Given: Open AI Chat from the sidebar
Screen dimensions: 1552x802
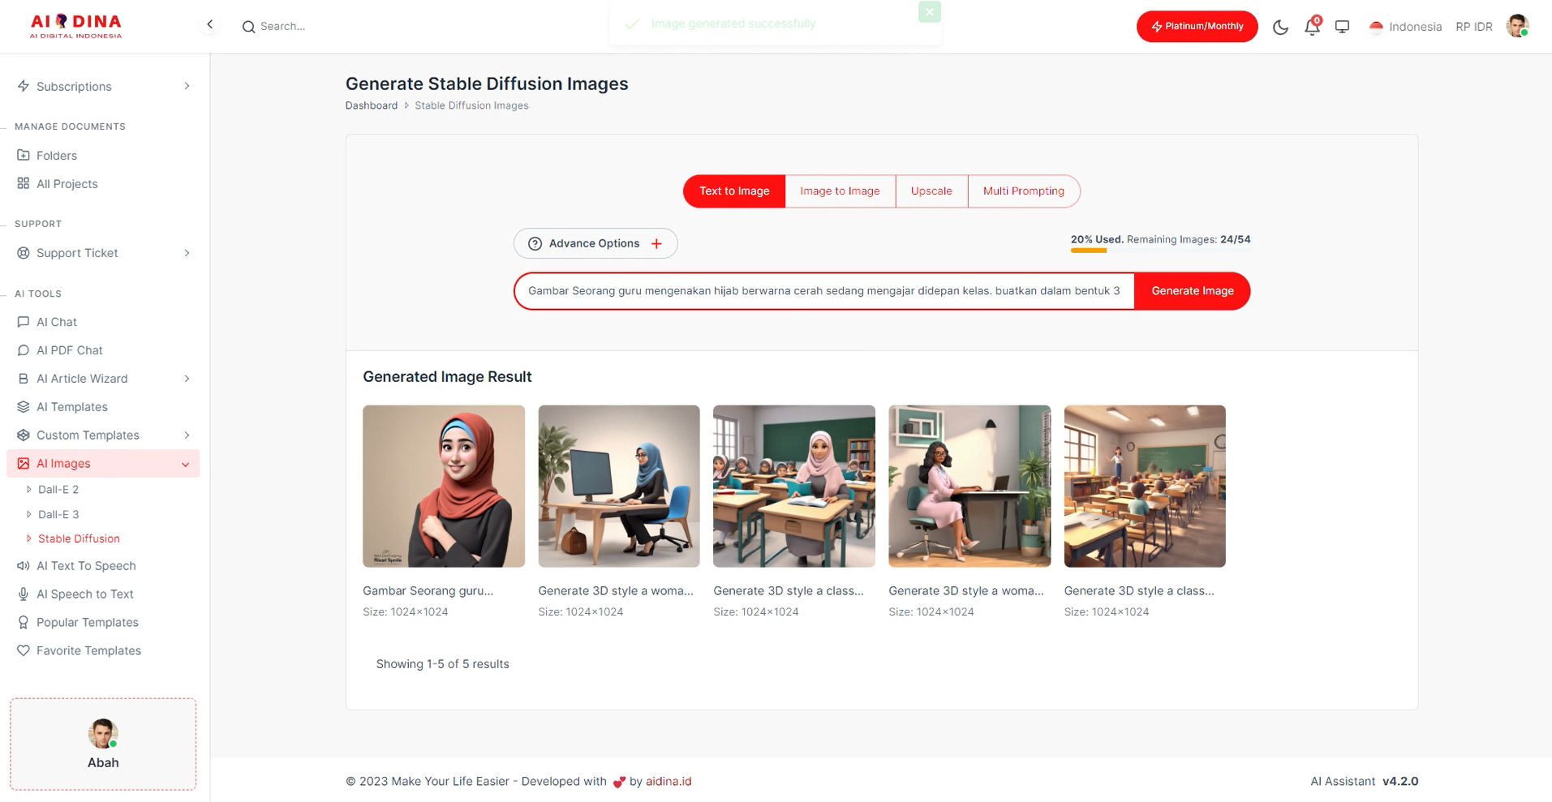Looking at the screenshot, I should click(57, 322).
